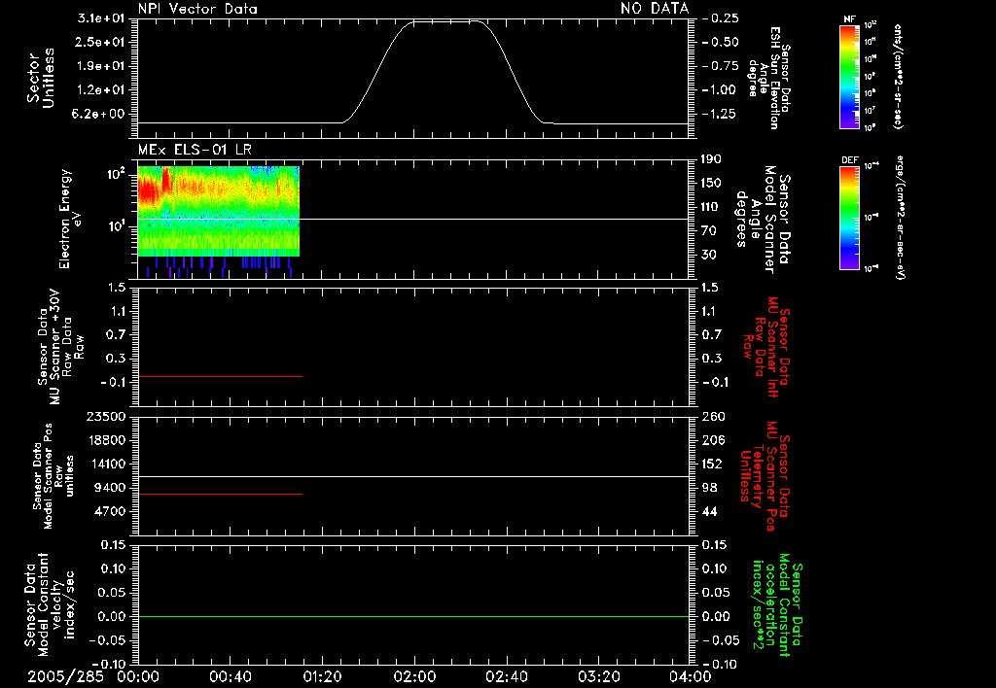The width and height of the screenshot is (996, 688).
Task: Select the 'MEx ELS-01 LR' panel title
Action: coord(195,150)
